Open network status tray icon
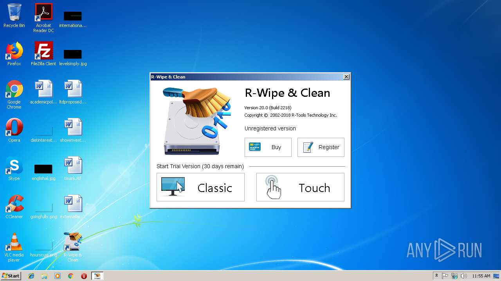 pyautogui.click(x=454, y=276)
